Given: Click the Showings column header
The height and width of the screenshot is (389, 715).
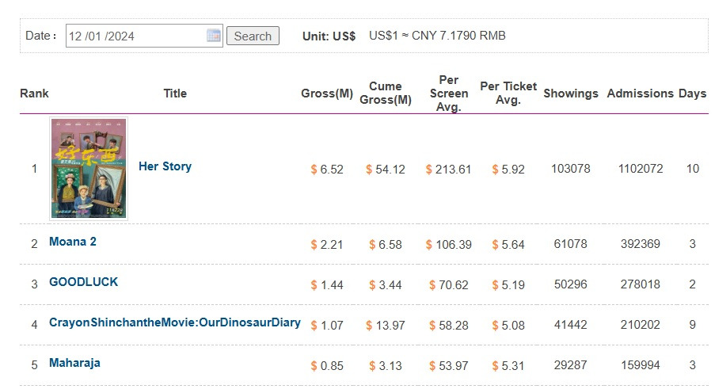Looking at the screenshot, I should 571,93.
